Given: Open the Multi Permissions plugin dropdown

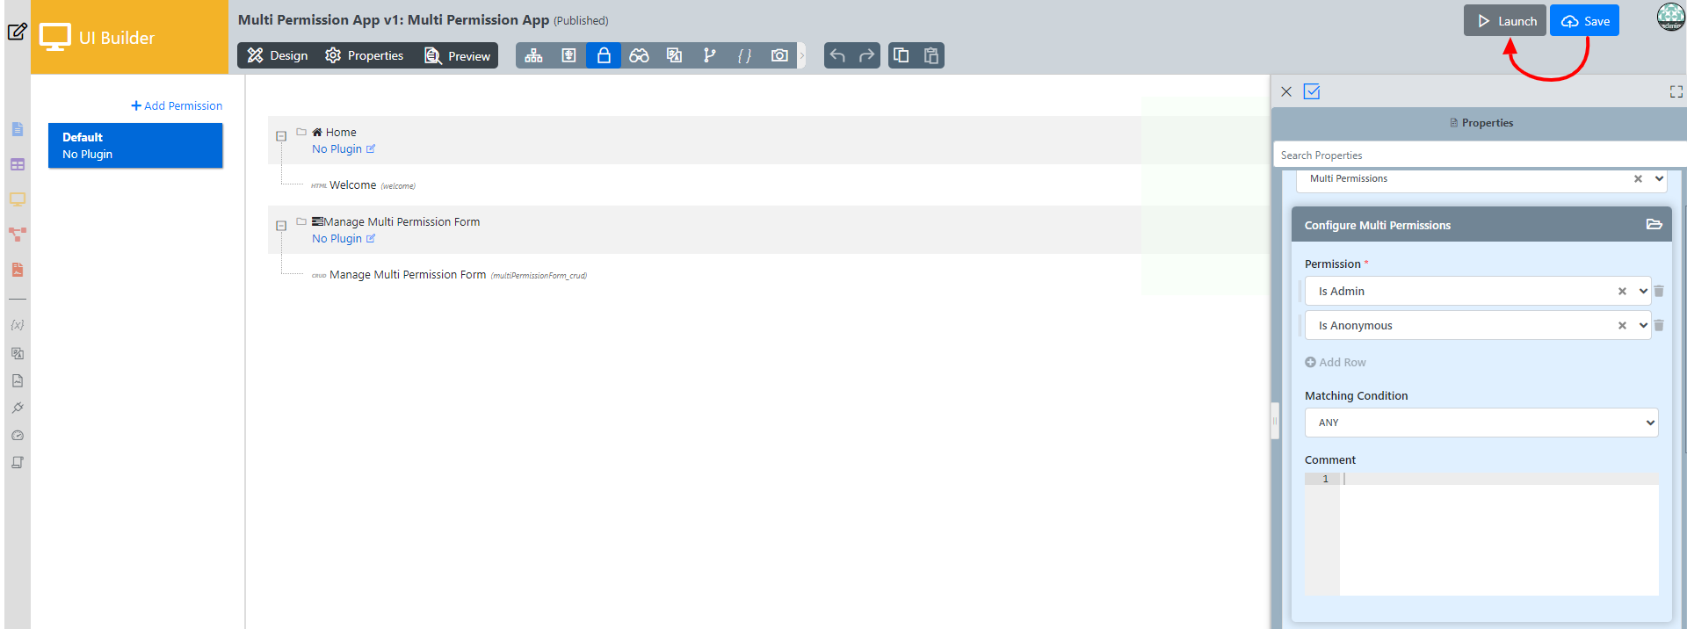Looking at the screenshot, I should click(1659, 178).
